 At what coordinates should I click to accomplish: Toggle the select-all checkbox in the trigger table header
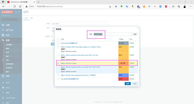pos(58,39)
